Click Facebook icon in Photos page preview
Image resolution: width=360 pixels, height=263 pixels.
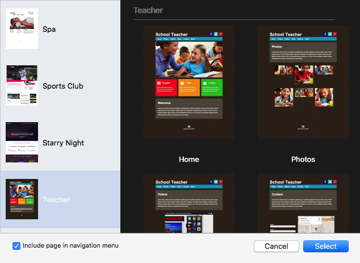(325, 34)
